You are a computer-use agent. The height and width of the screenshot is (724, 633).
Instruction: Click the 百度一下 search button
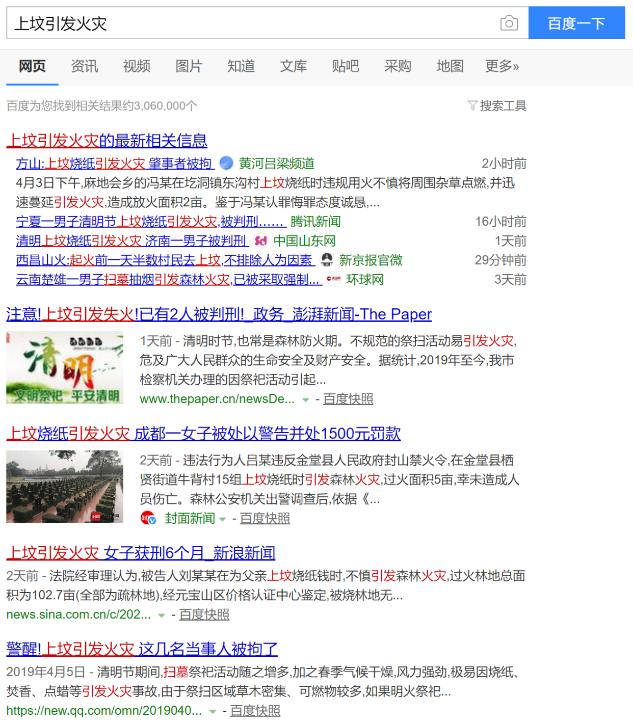point(576,23)
